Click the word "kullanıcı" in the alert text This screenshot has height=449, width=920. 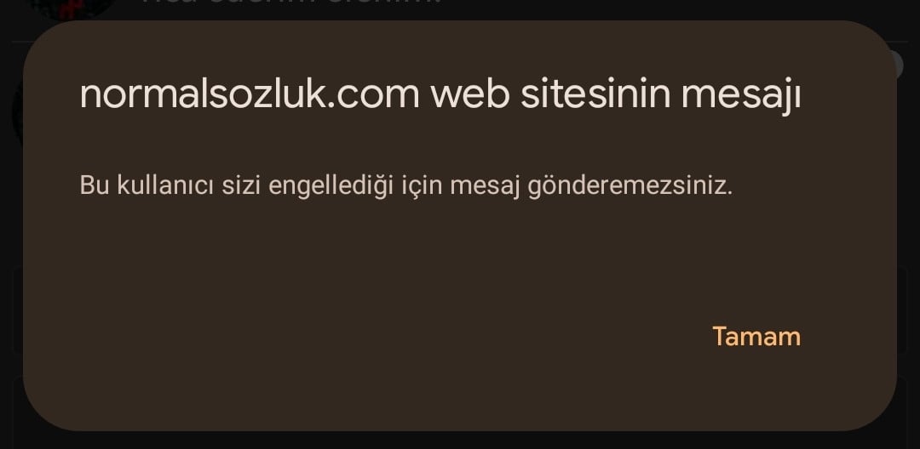[165, 186]
